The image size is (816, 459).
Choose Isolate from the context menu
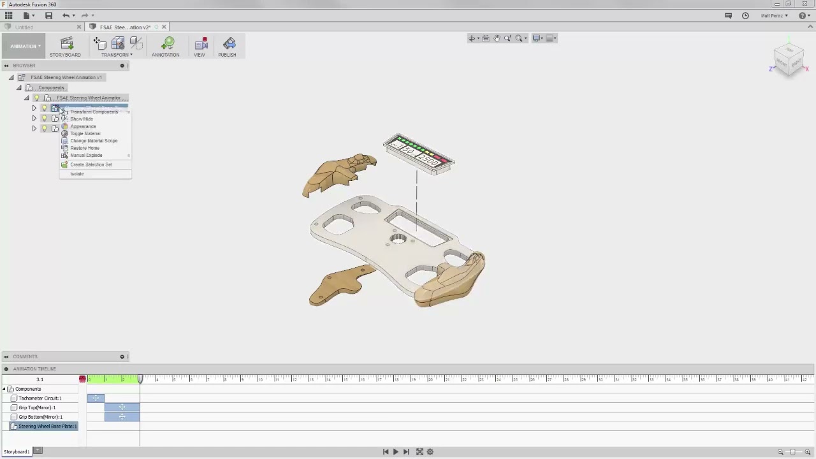click(x=77, y=174)
